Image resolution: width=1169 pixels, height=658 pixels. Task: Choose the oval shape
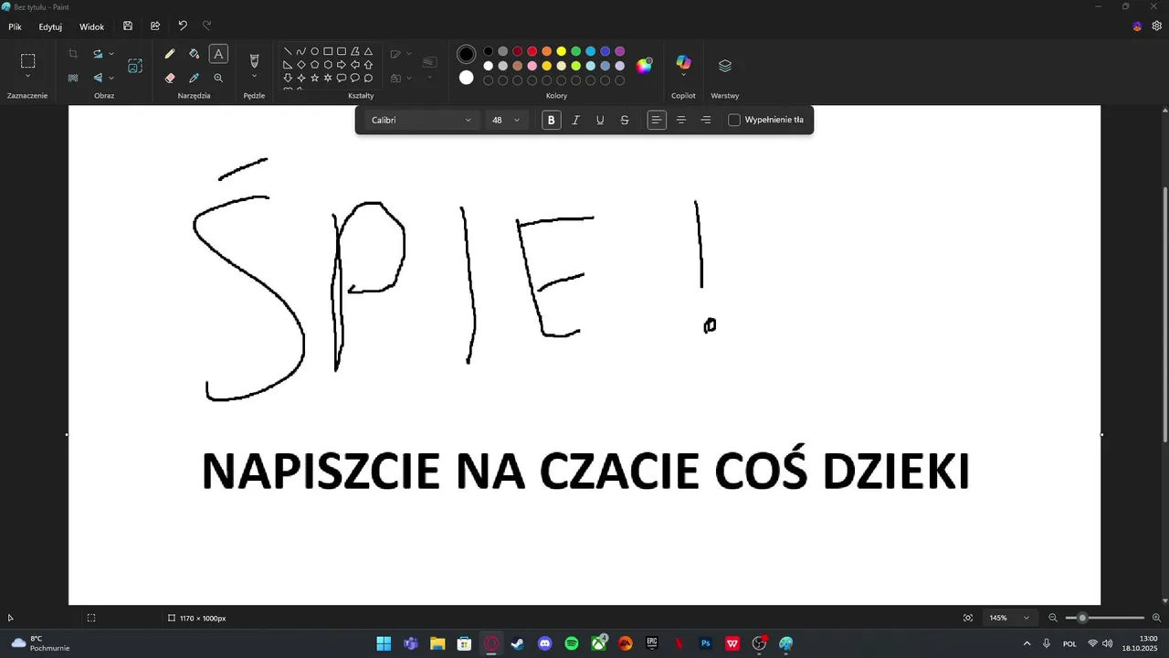pyautogui.click(x=315, y=51)
